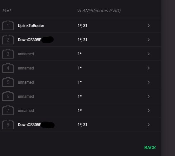
Task: Select the port 2 Ethernet jack icon
Action: pyautogui.click(x=8, y=40)
